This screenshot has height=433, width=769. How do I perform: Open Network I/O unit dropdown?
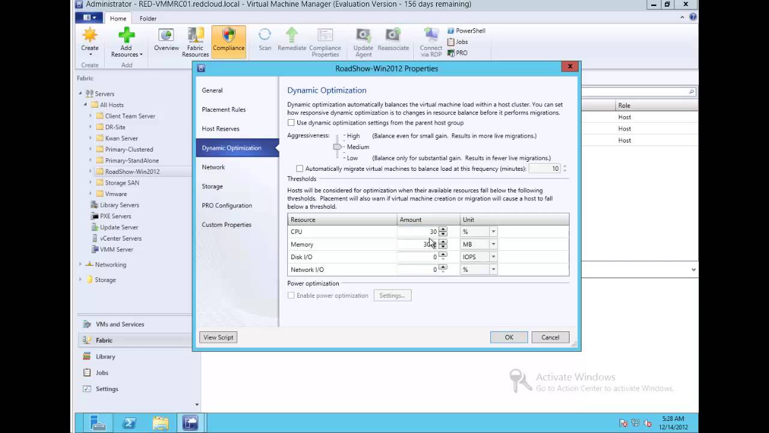point(493,269)
